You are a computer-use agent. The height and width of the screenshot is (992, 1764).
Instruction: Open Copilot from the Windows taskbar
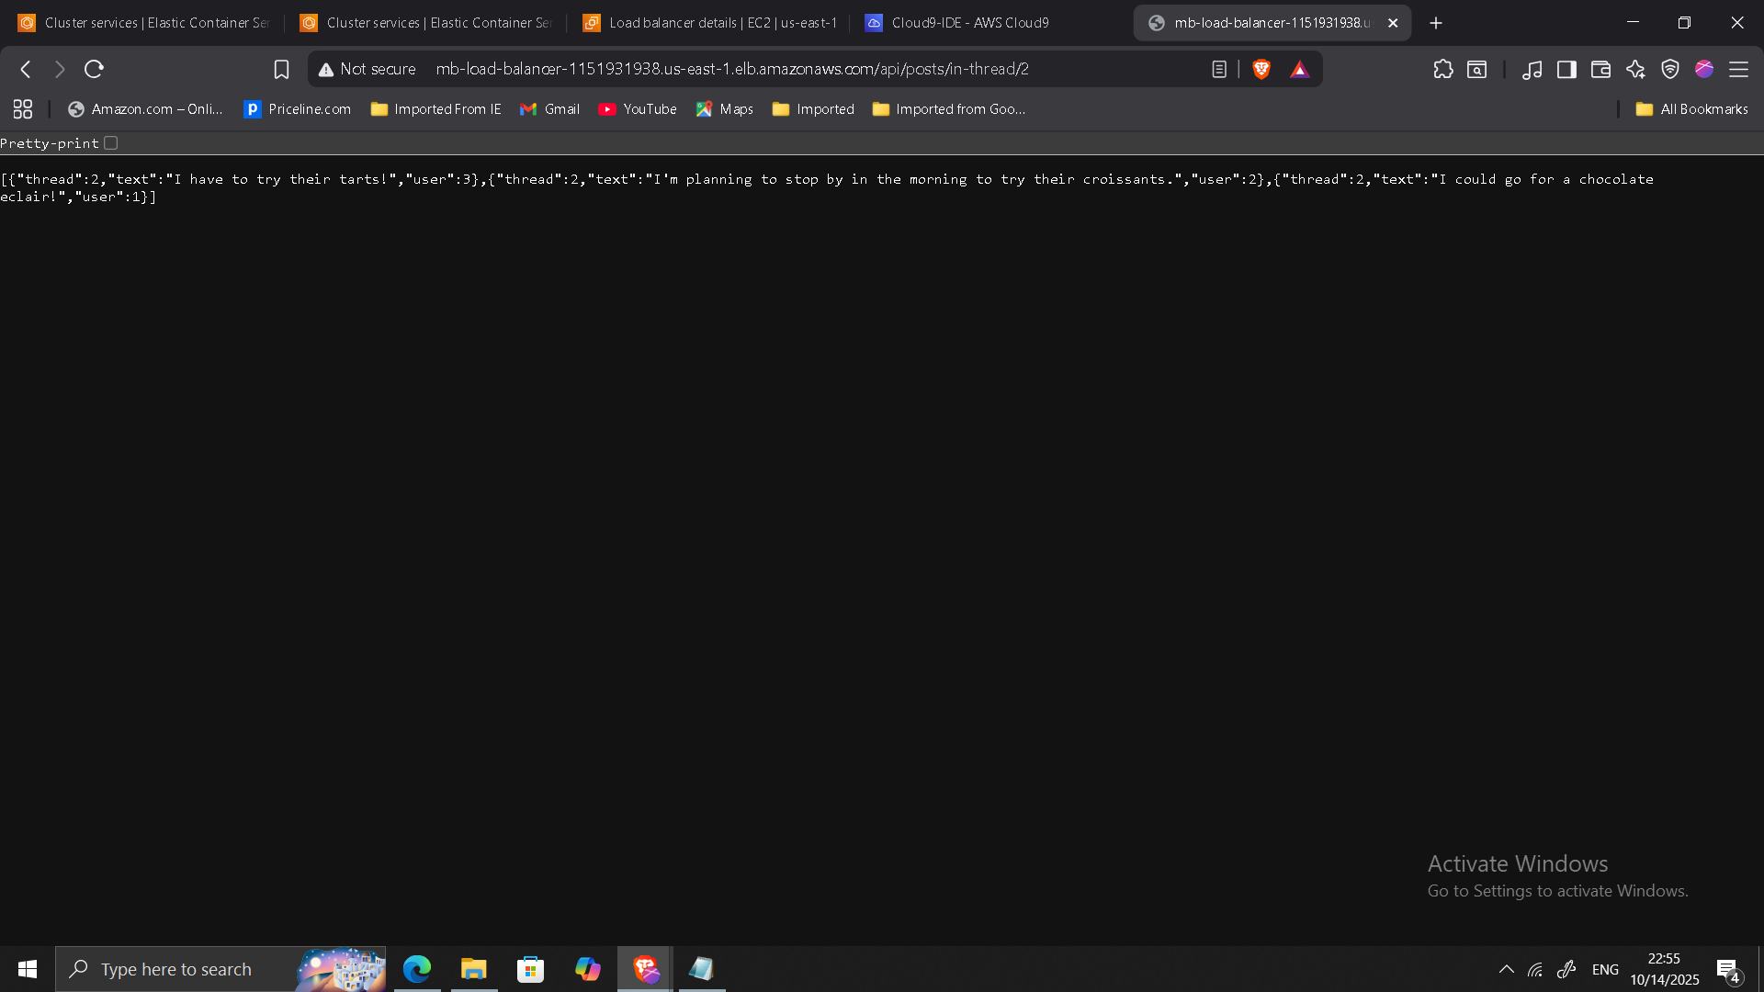click(587, 969)
